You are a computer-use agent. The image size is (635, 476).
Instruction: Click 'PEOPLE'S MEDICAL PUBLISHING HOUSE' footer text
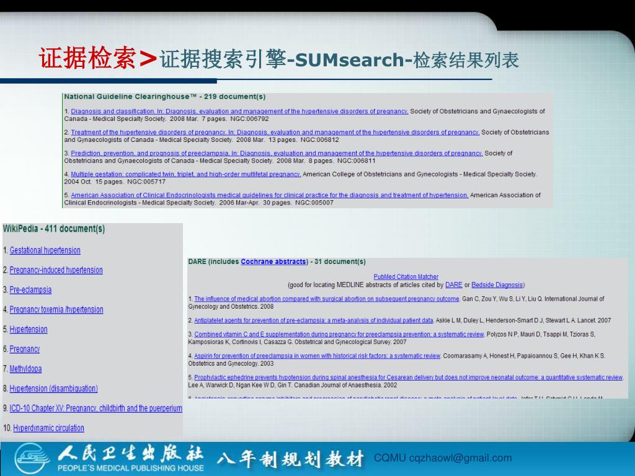point(130,469)
